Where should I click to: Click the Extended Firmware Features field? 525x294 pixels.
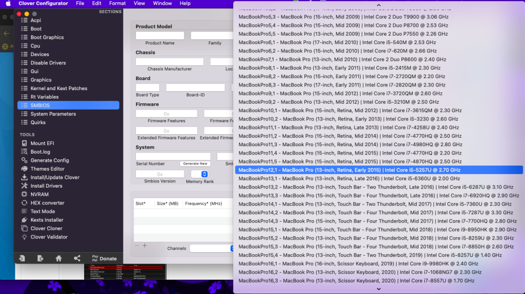tap(166, 130)
